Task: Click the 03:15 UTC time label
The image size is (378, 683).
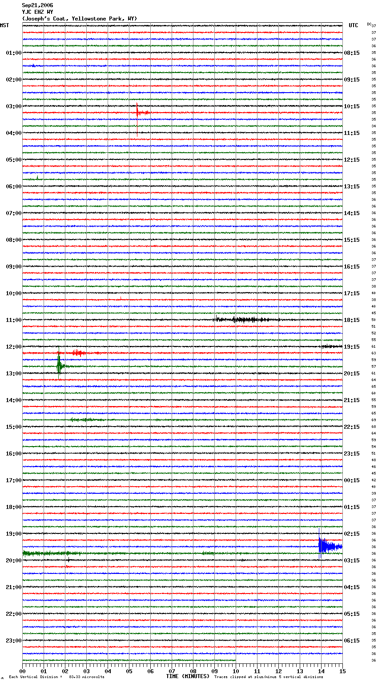Action: pos(352,561)
